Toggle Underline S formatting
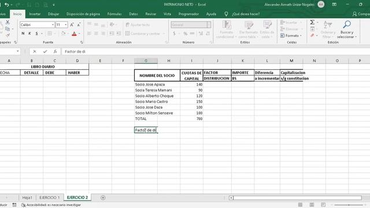 37,34
